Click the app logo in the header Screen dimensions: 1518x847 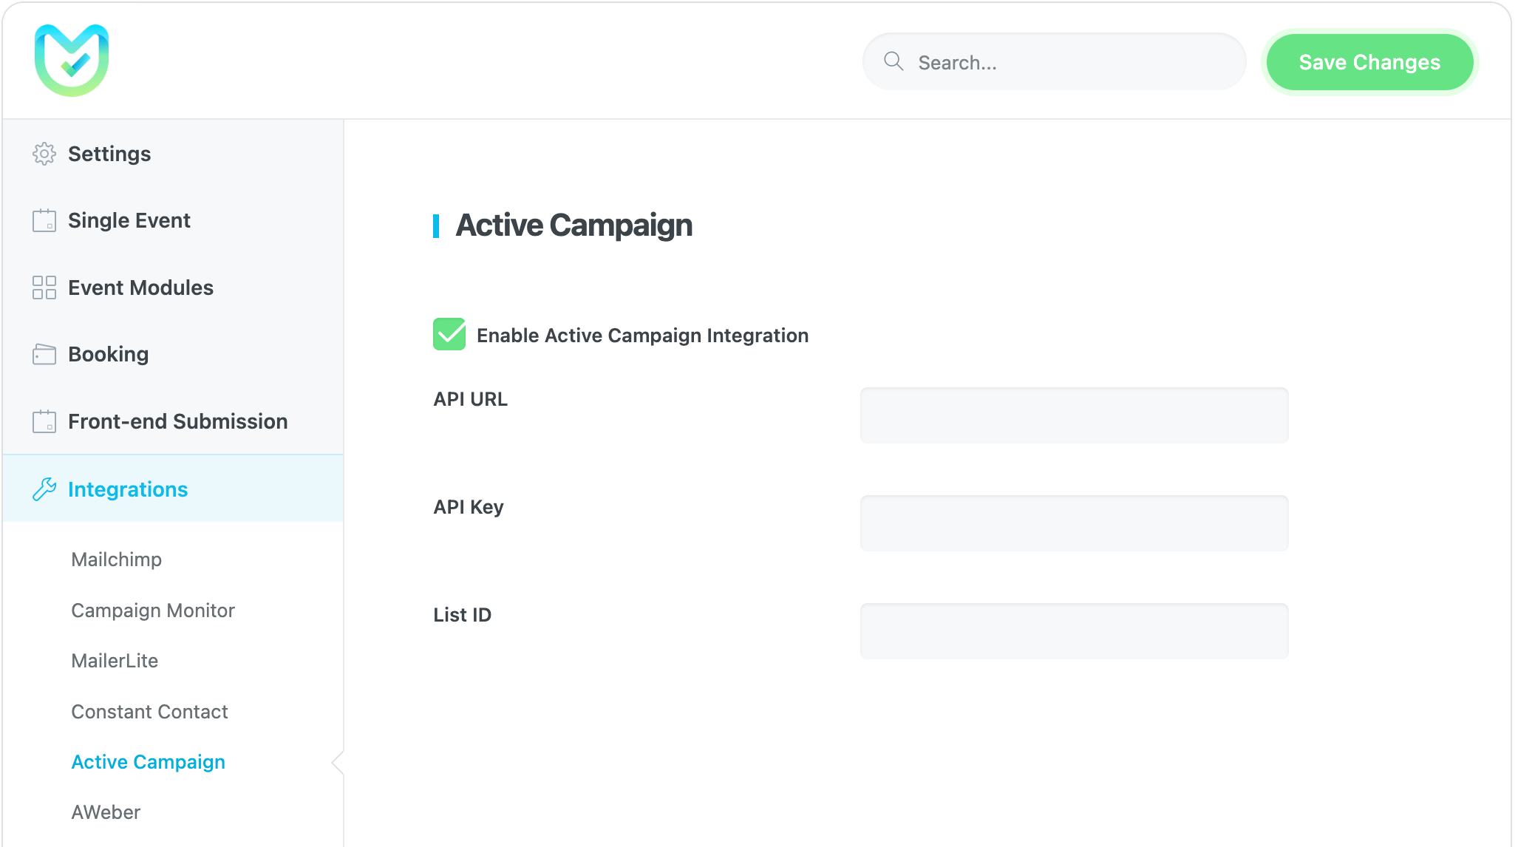[72, 60]
